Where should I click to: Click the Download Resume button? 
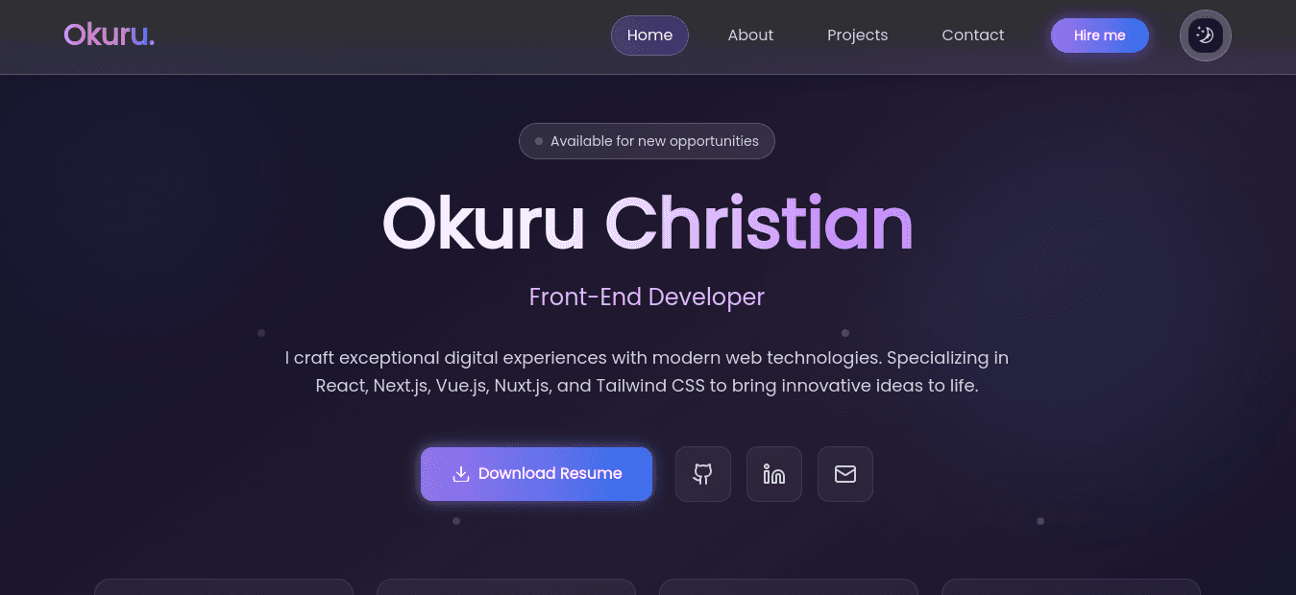click(536, 474)
